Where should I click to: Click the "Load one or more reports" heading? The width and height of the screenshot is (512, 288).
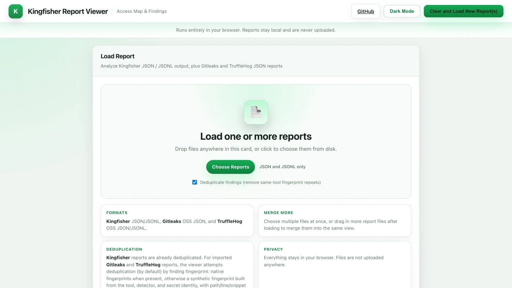[x=256, y=136]
